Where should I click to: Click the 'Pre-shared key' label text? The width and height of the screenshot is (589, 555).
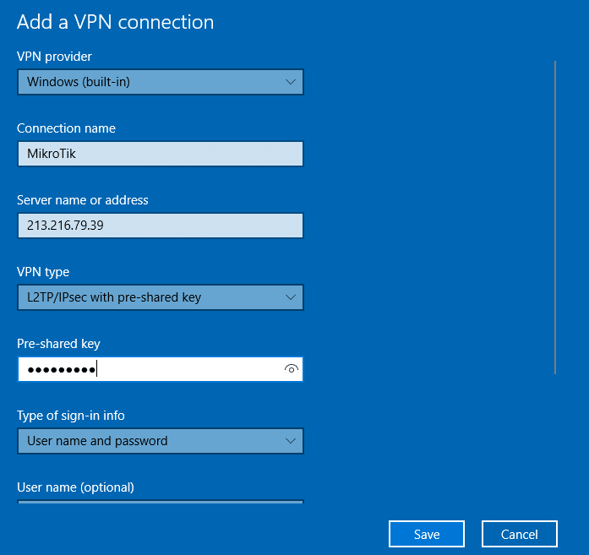[x=58, y=344]
